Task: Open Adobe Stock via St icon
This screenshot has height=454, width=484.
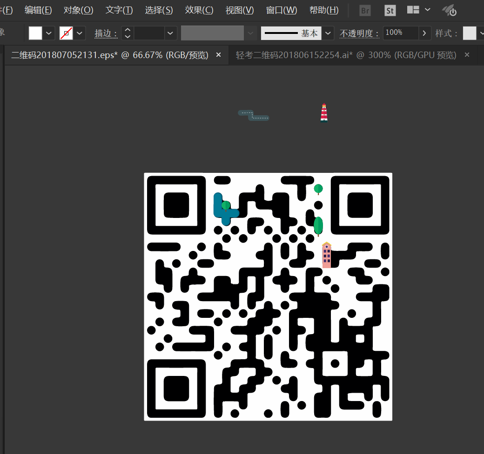Action: pos(390,11)
